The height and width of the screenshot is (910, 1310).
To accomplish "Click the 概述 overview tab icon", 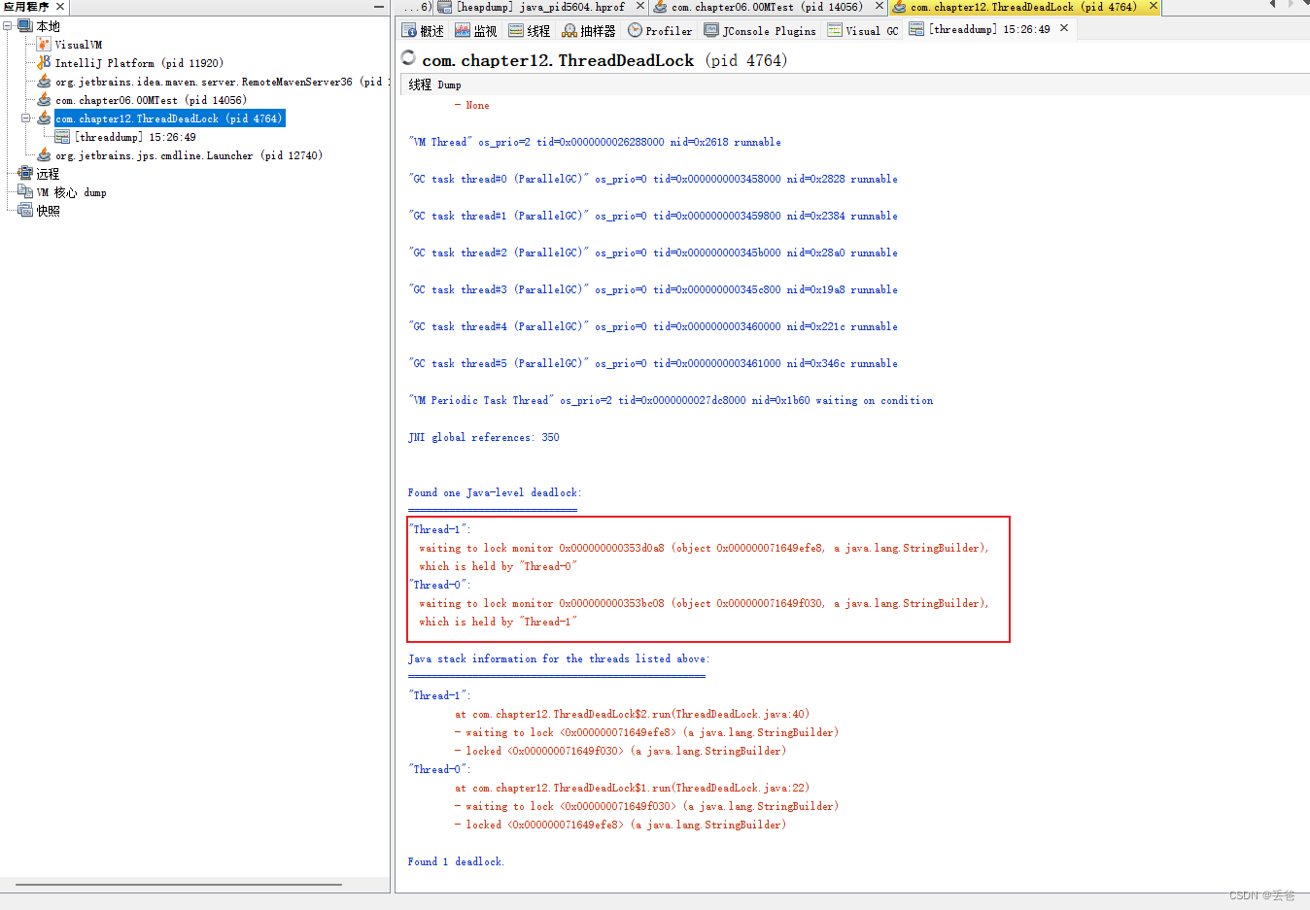I will pyautogui.click(x=409, y=31).
